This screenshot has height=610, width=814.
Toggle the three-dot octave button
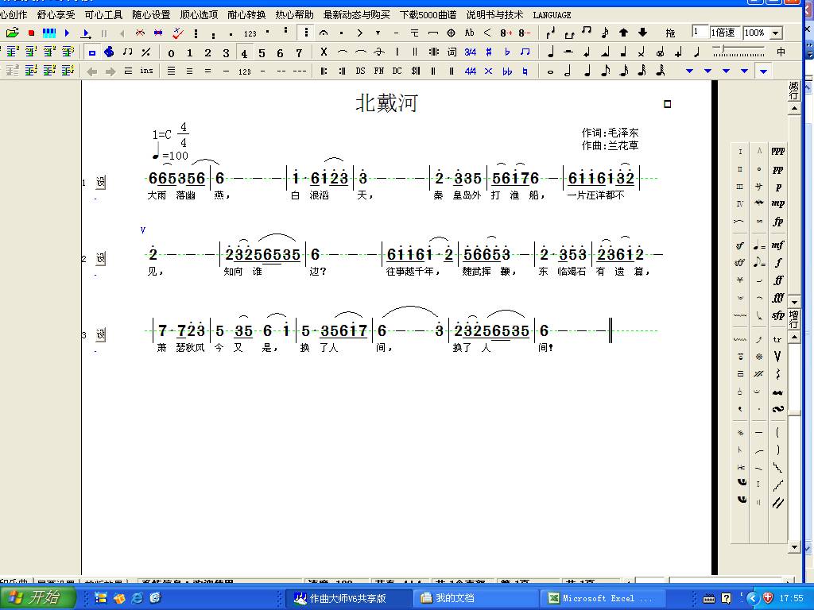click(x=306, y=33)
